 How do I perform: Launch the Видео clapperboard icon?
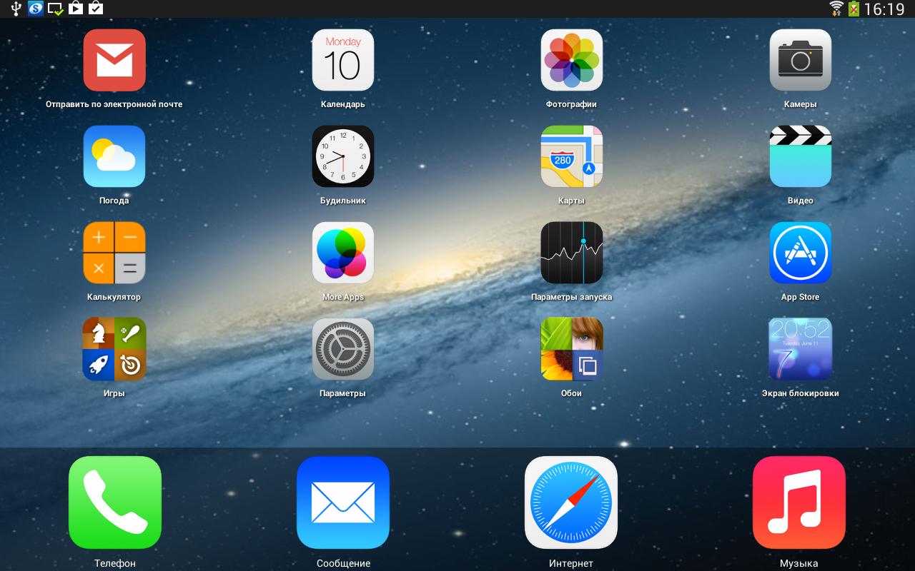coord(801,156)
